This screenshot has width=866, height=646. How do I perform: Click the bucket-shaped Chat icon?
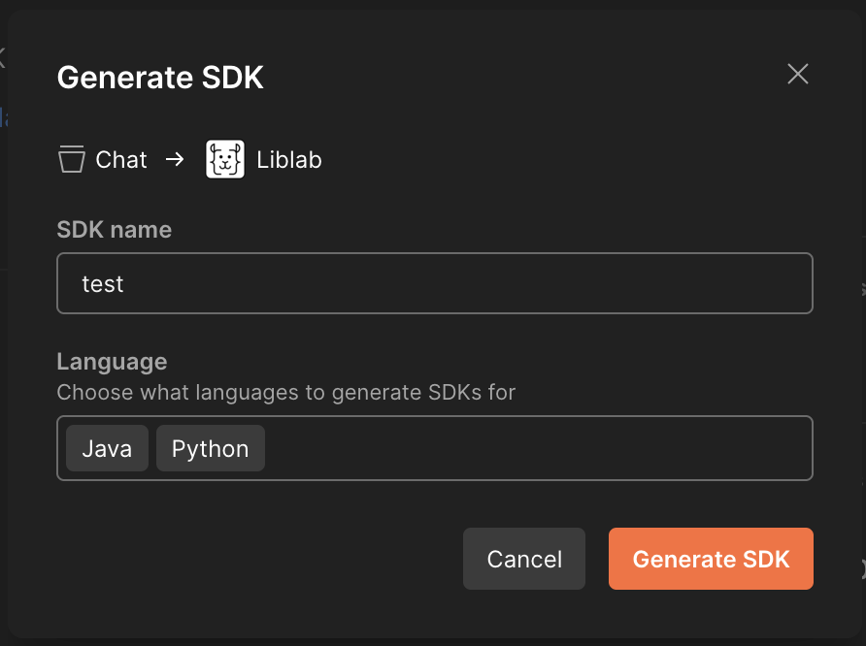pos(72,159)
